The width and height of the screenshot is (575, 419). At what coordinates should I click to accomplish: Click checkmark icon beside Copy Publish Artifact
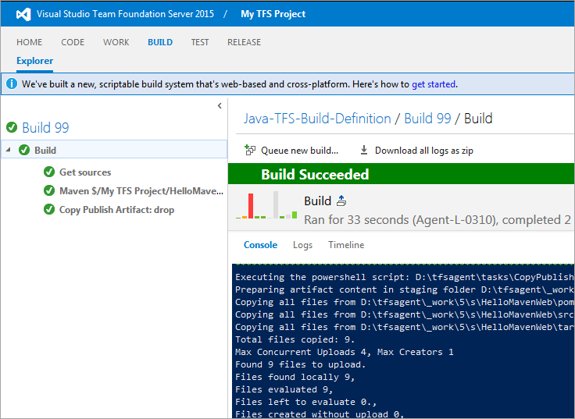(49, 210)
